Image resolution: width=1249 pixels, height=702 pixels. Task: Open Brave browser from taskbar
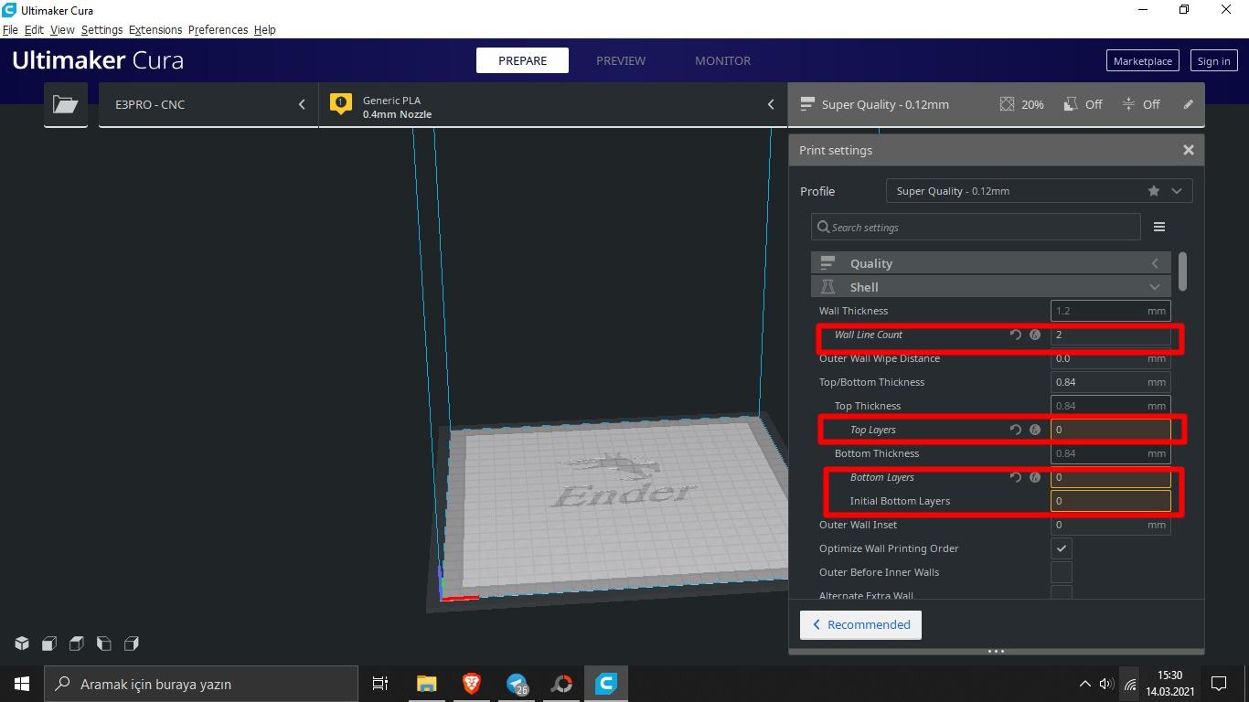point(472,684)
